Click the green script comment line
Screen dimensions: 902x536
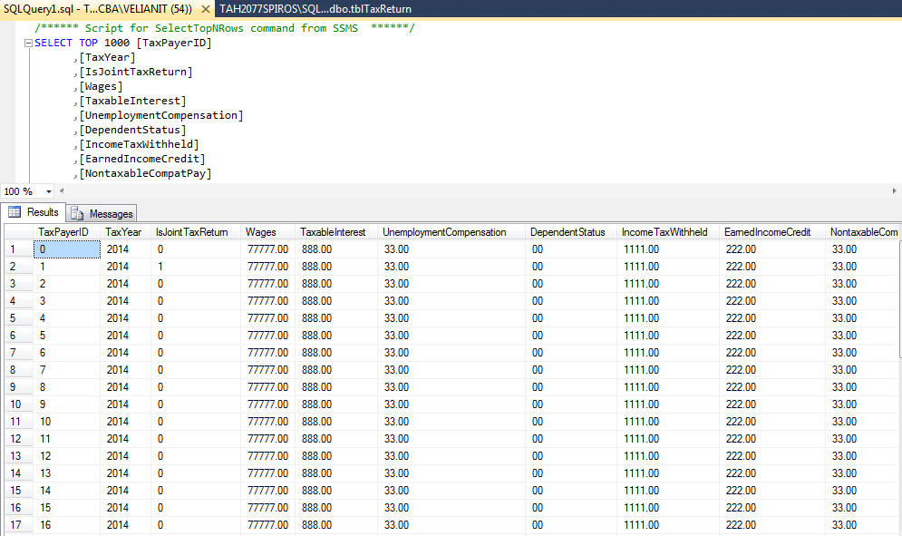pos(224,28)
